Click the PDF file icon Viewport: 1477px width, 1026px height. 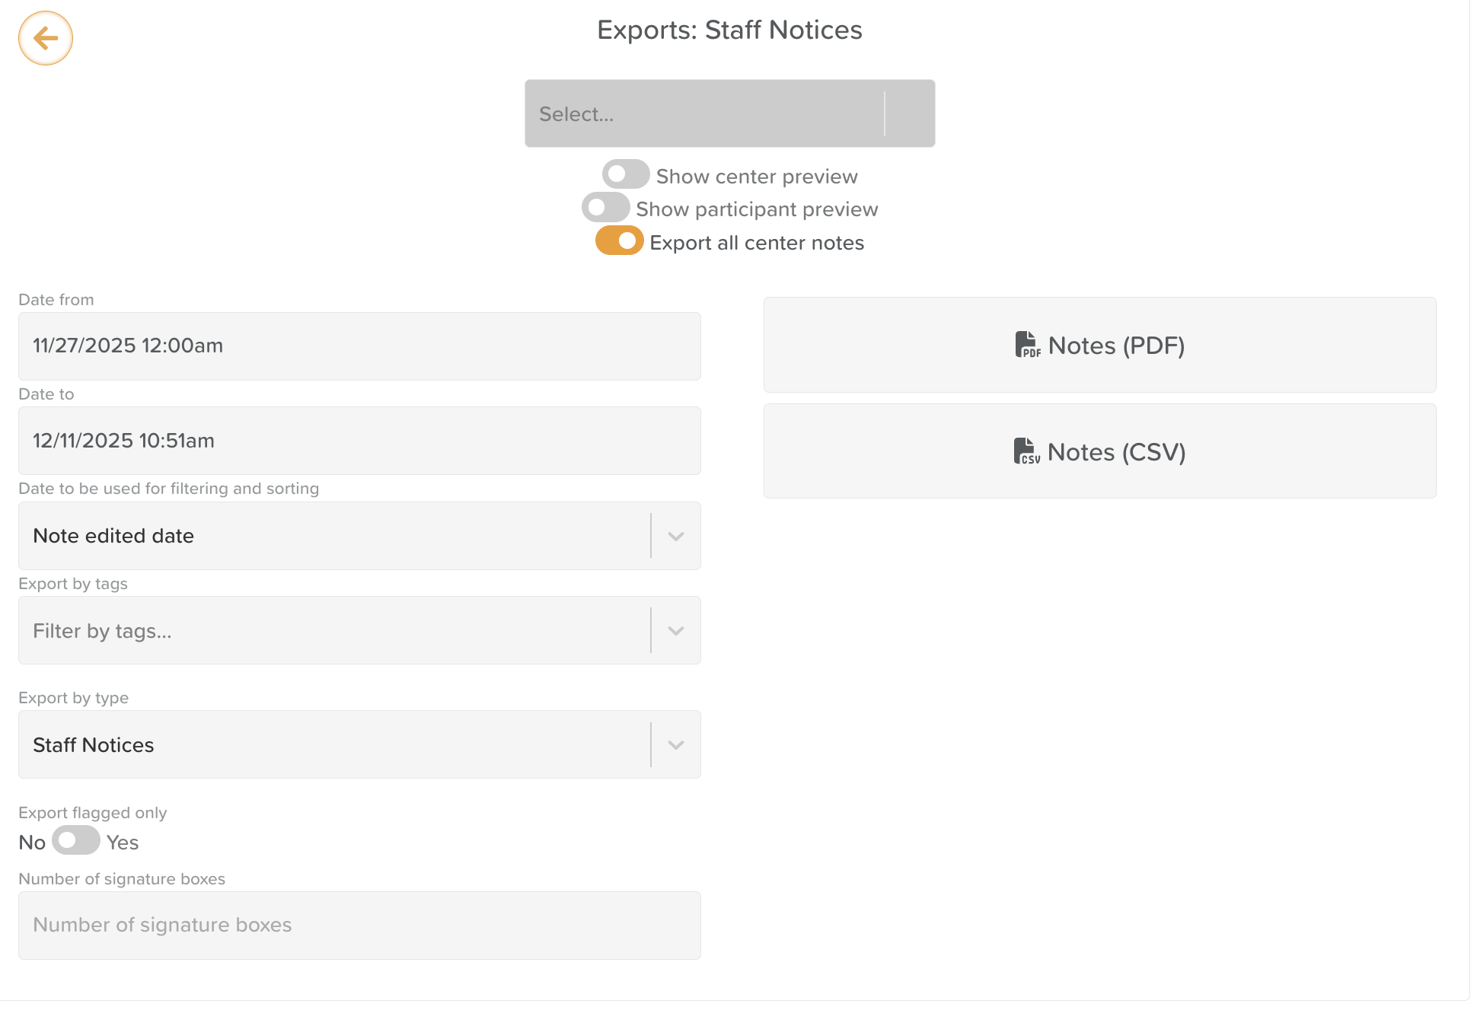(x=1027, y=345)
